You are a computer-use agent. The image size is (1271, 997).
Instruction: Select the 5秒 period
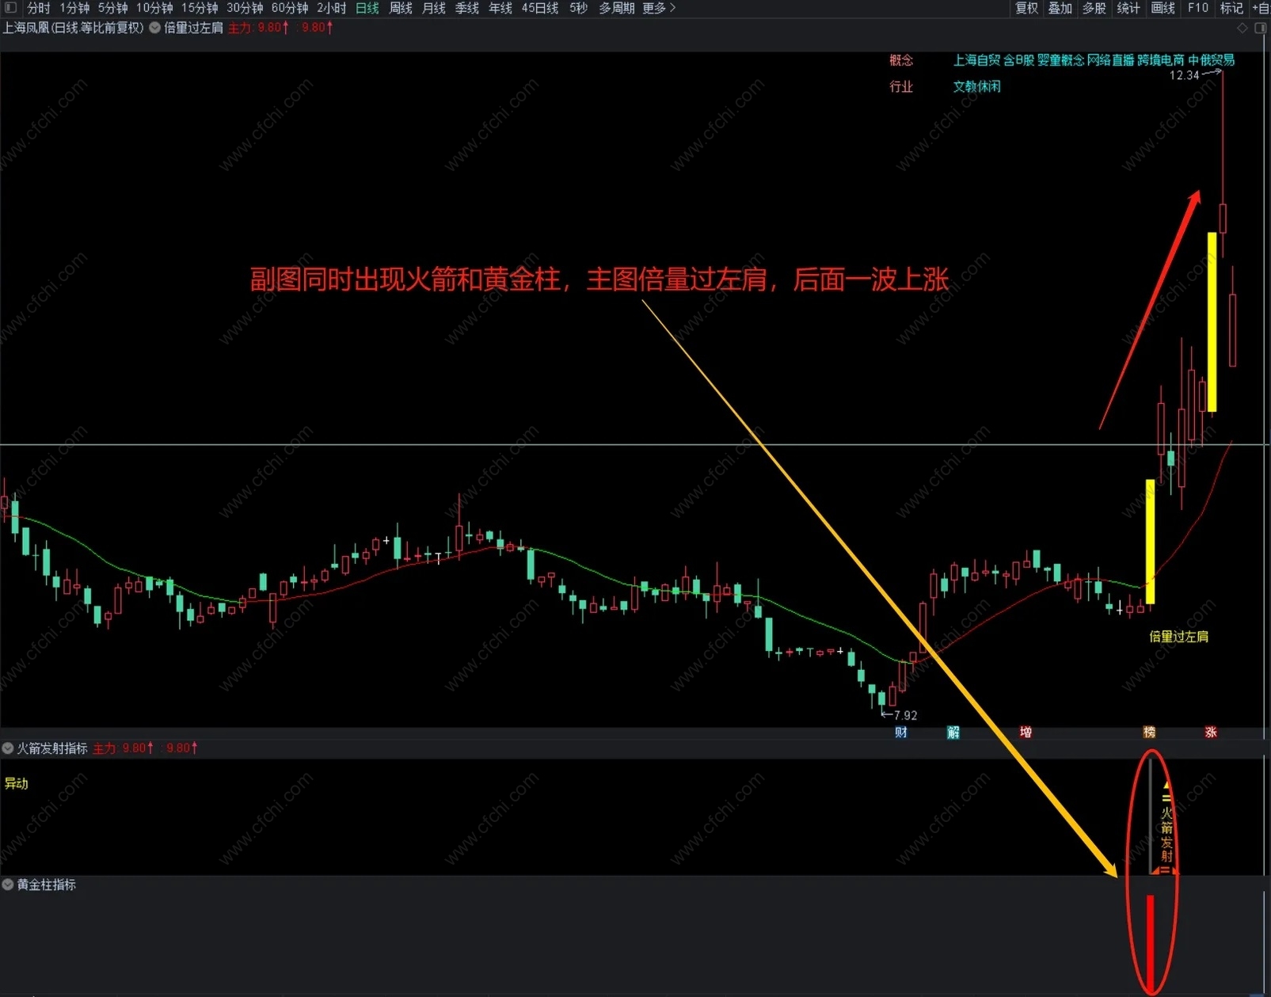pos(579,8)
